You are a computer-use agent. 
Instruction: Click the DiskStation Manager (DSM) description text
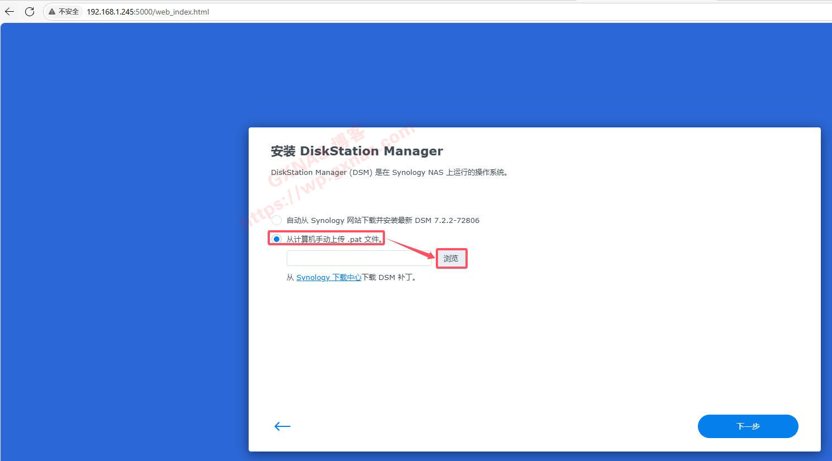click(389, 173)
